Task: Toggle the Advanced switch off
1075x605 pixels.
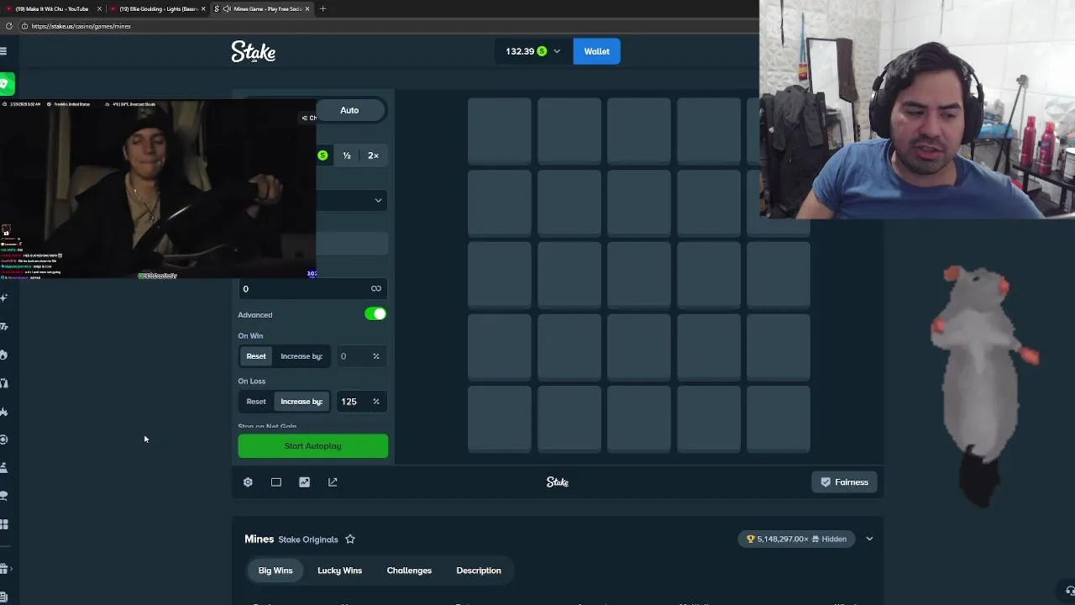Action: pos(375,314)
